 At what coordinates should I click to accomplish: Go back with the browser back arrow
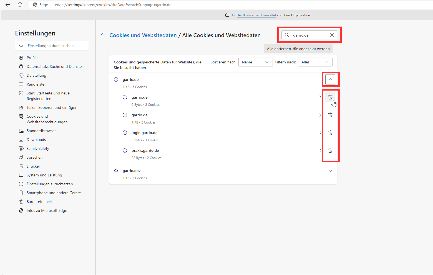8,5
